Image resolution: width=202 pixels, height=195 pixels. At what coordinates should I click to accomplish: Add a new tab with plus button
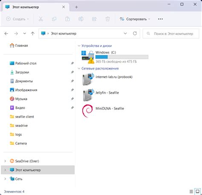coord(76,7)
